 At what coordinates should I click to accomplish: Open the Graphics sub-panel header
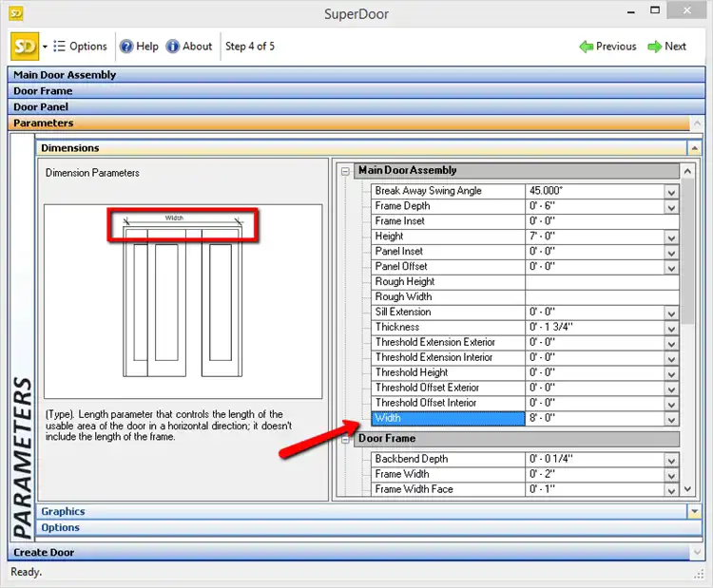(361, 511)
